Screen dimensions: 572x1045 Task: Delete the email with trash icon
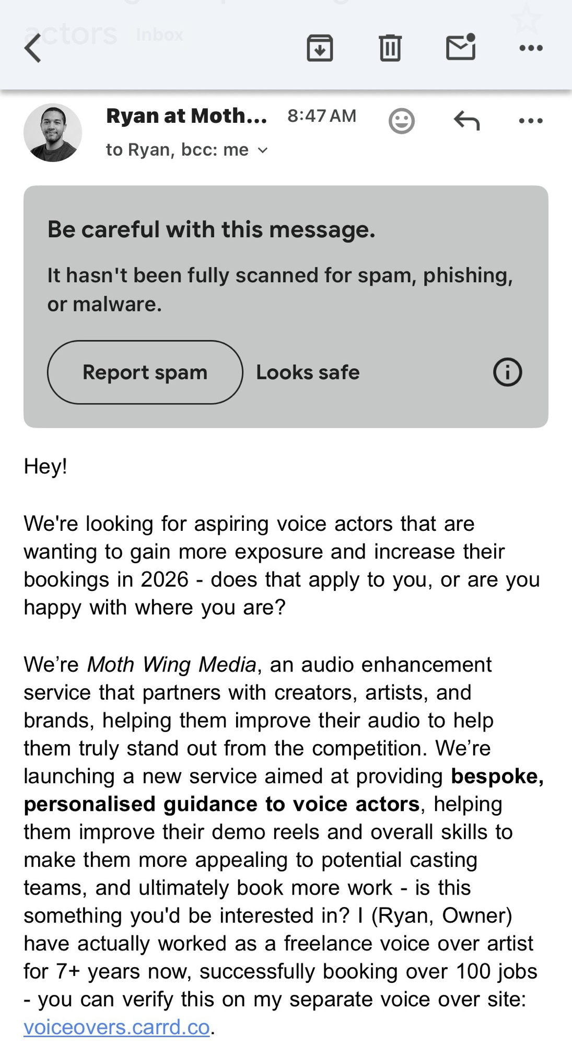[x=390, y=48]
